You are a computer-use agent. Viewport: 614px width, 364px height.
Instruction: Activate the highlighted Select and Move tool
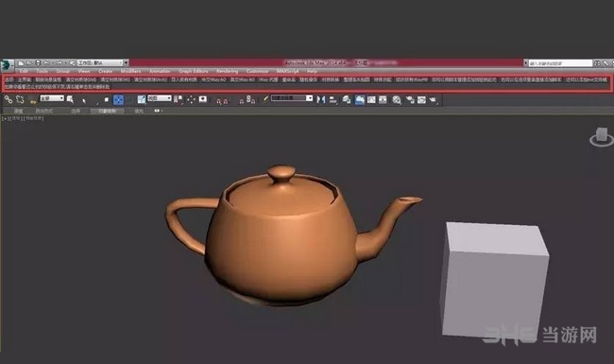tap(118, 100)
